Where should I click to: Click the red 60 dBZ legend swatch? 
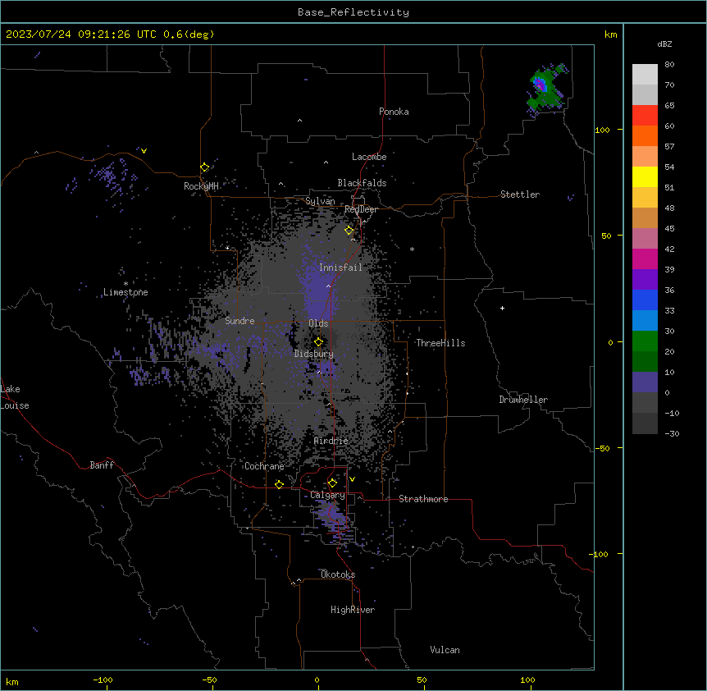tap(645, 115)
